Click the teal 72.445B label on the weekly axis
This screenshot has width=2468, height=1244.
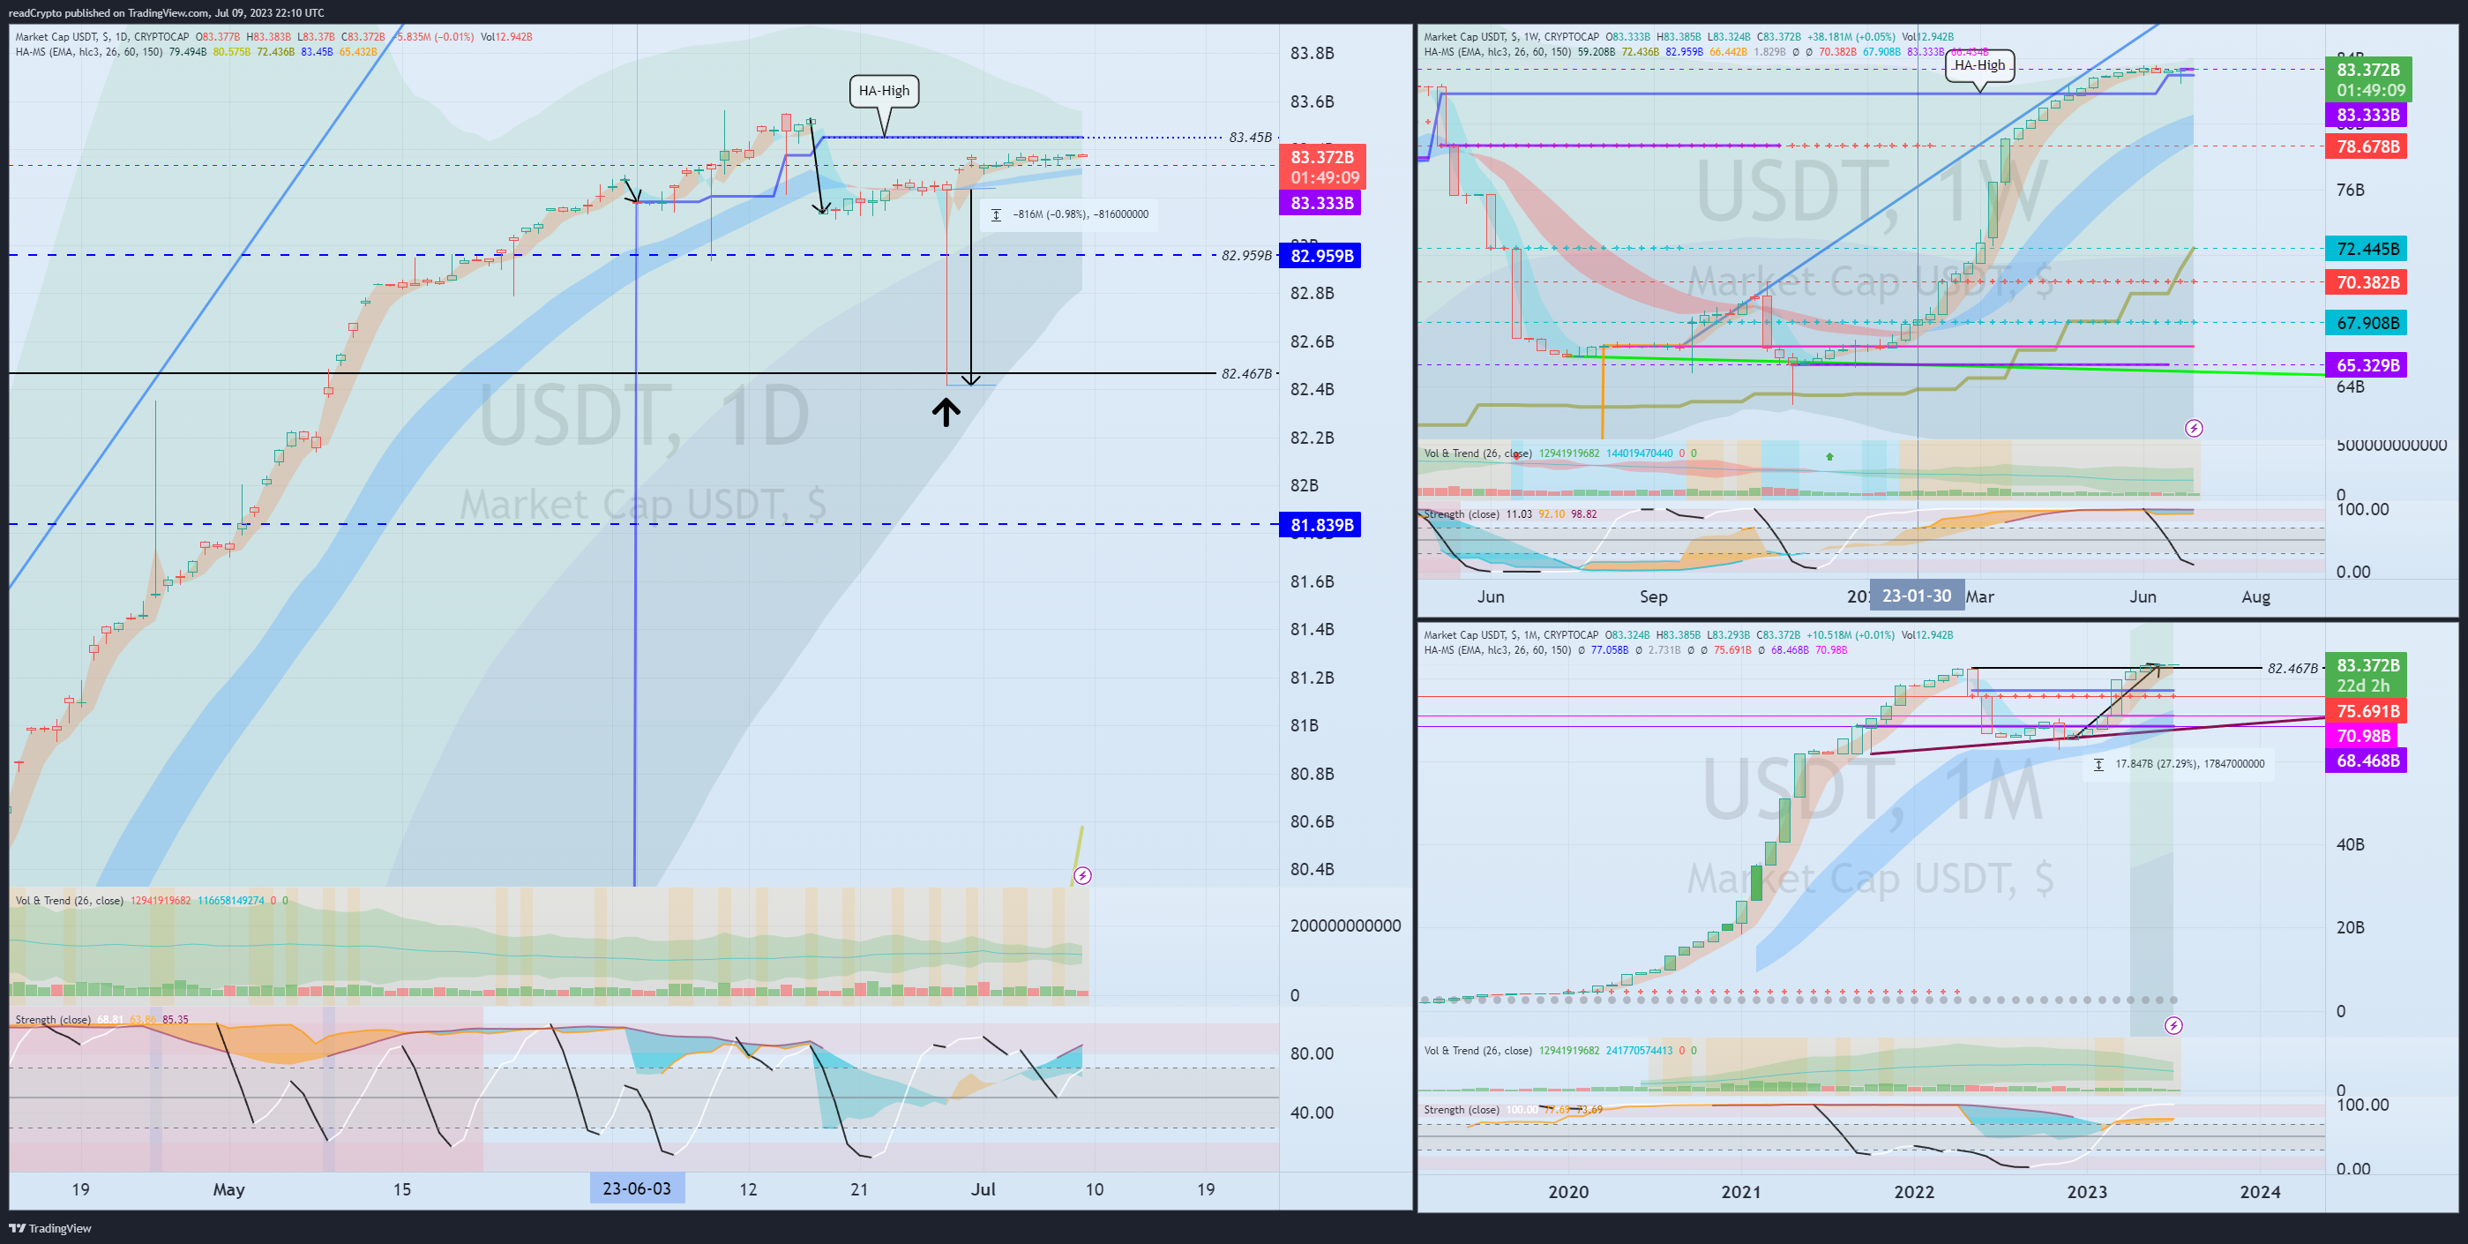click(2367, 249)
